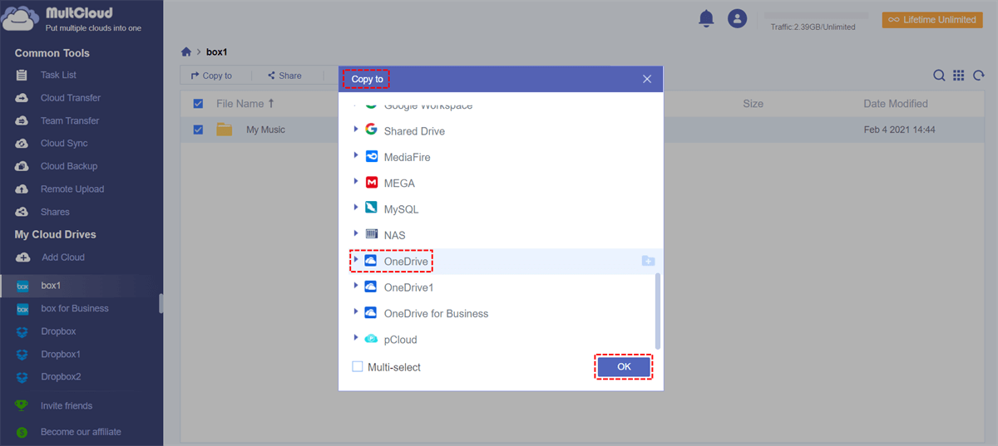The width and height of the screenshot is (998, 446).
Task: Click the MediaFire icon
Action: click(371, 156)
